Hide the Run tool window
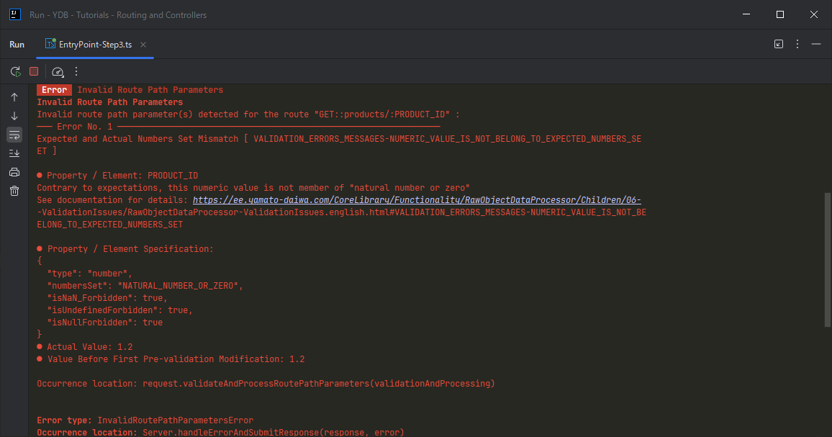This screenshot has width=832, height=437. tap(816, 44)
